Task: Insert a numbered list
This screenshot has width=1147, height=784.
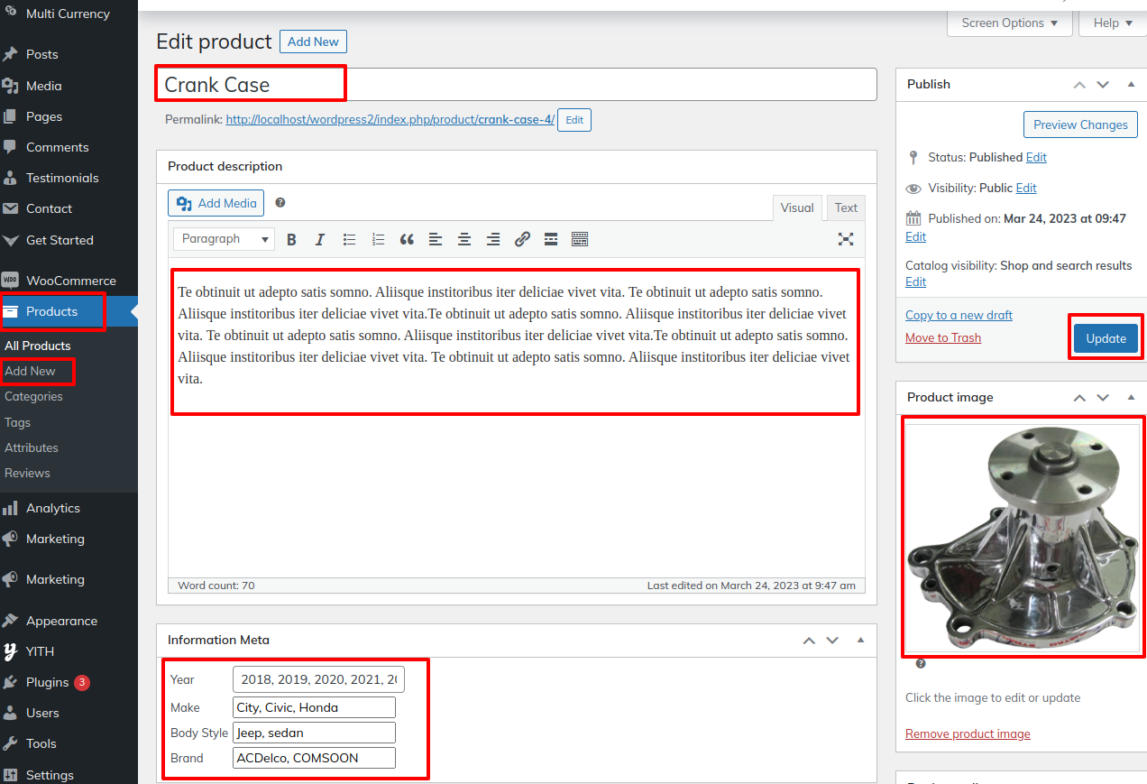Action: click(x=378, y=239)
